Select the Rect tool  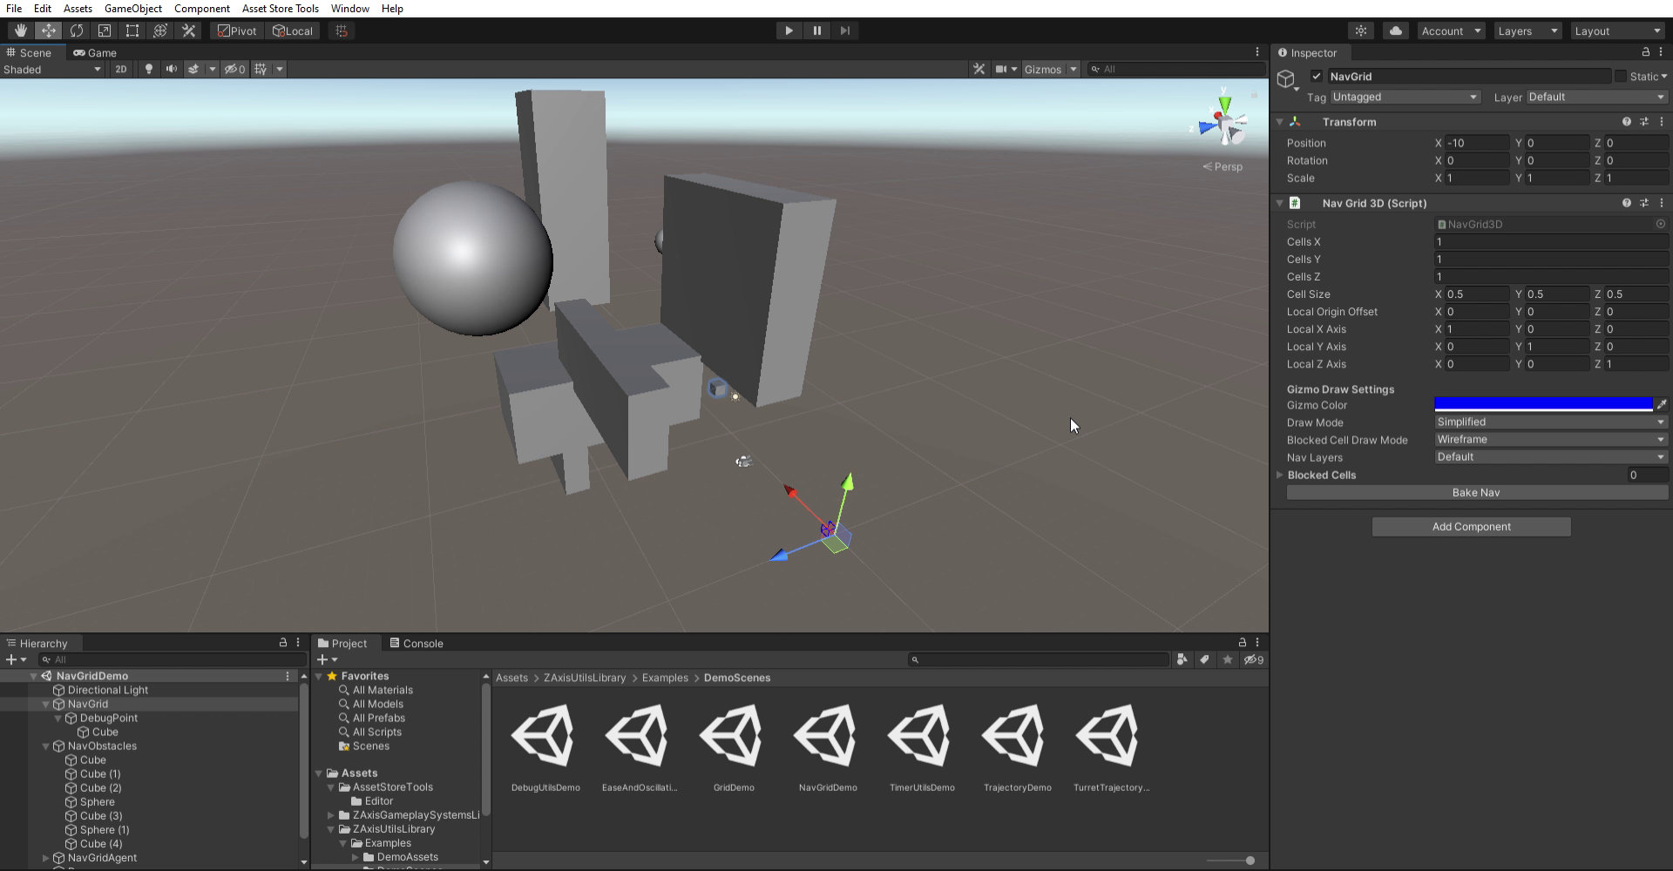click(132, 30)
